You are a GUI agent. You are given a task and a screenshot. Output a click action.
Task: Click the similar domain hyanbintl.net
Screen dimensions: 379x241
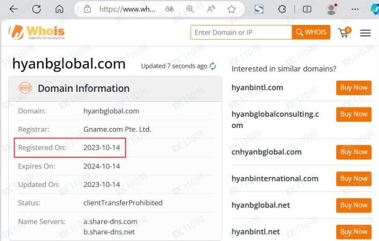(255, 232)
